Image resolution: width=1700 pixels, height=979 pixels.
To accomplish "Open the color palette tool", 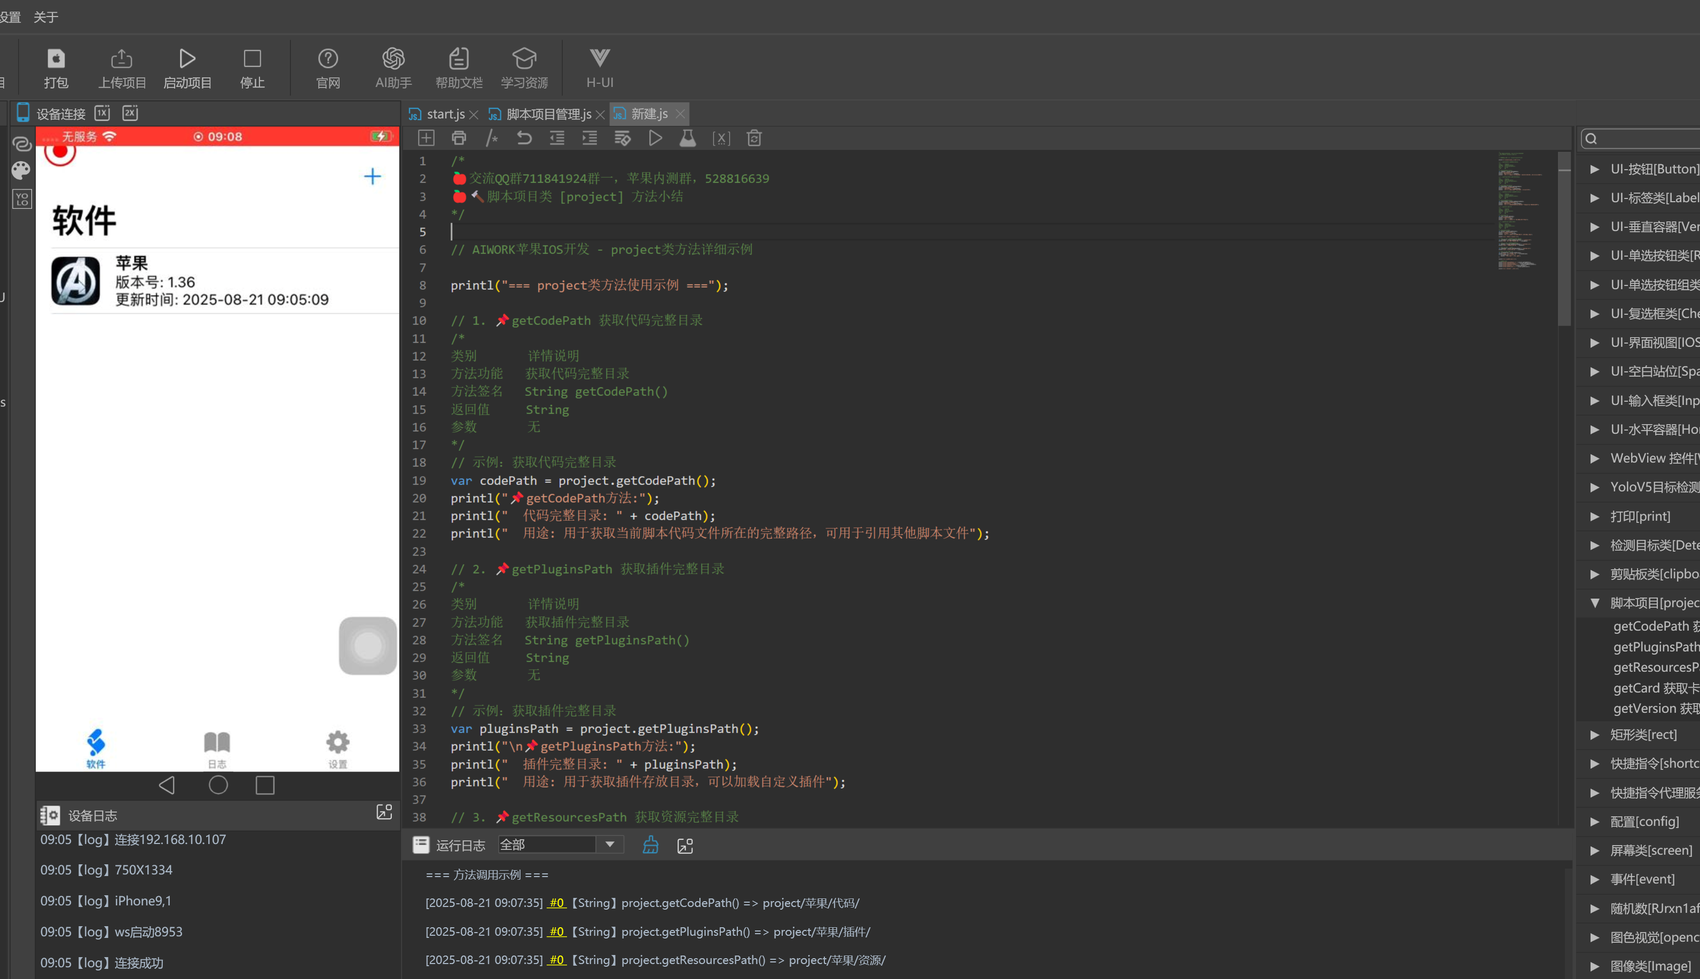I will 21,171.
